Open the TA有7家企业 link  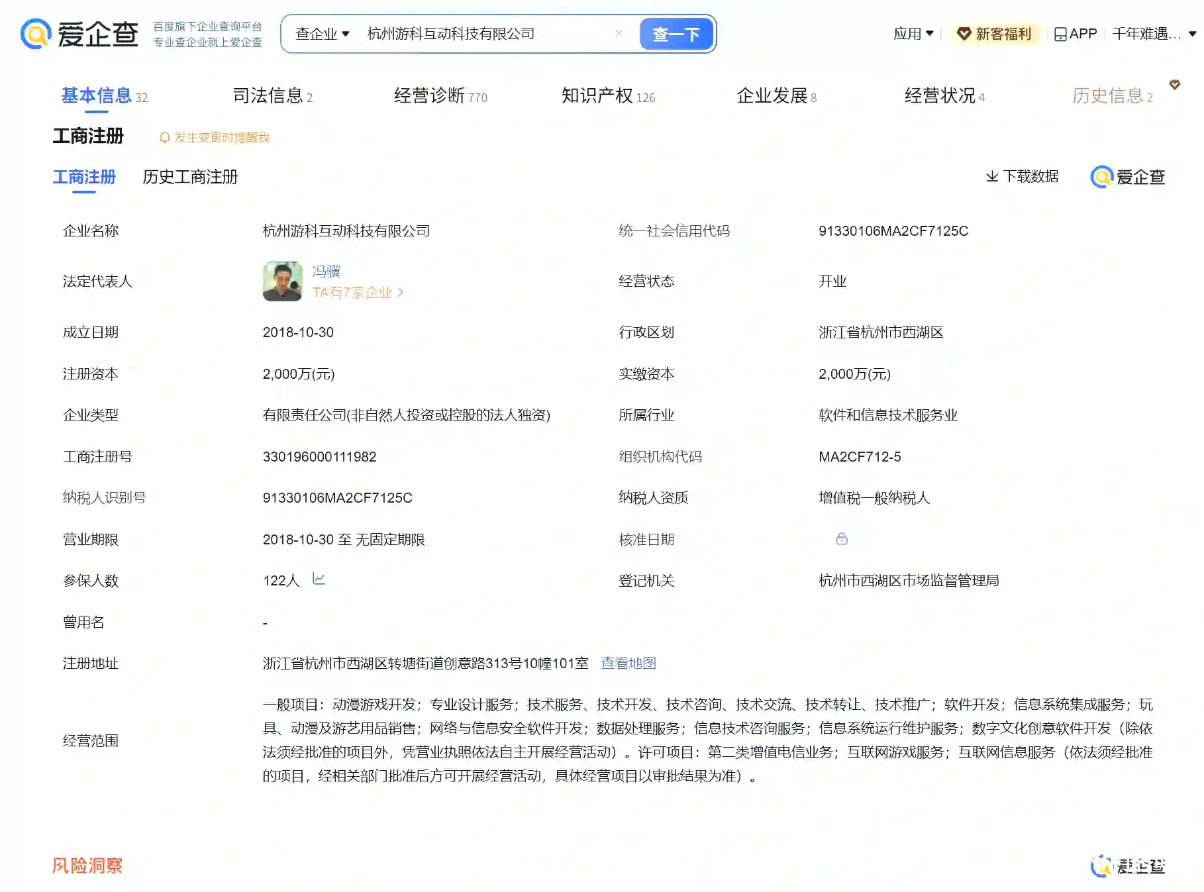tap(358, 293)
